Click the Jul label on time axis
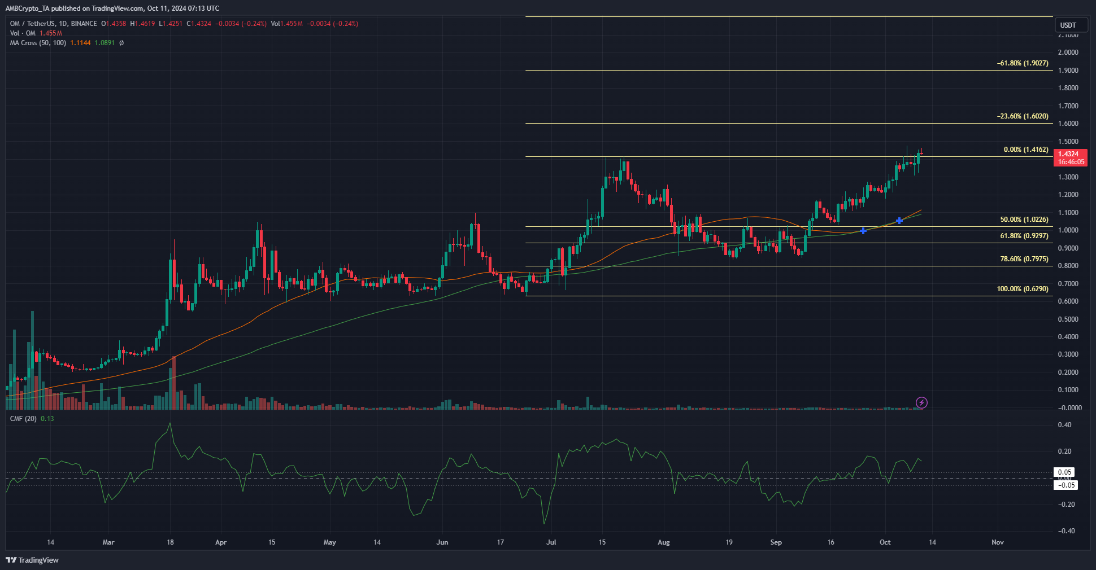This screenshot has height=570, width=1096. (x=551, y=542)
